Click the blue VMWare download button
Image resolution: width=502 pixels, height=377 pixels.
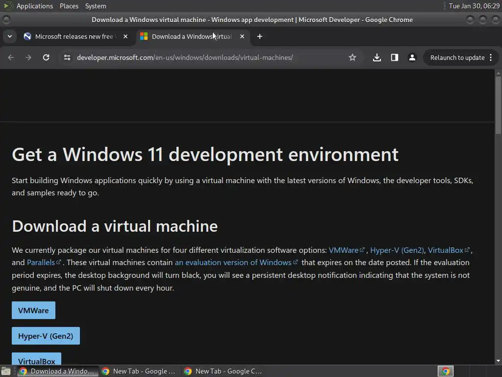click(x=34, y=310)
